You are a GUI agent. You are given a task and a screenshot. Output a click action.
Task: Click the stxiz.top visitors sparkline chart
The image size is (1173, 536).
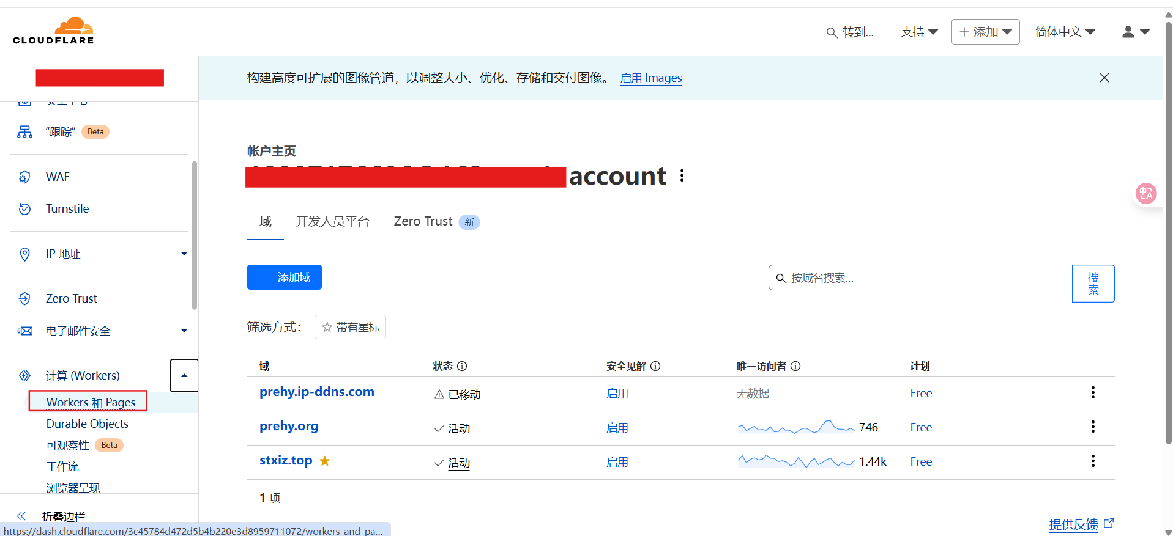[796, 461]
